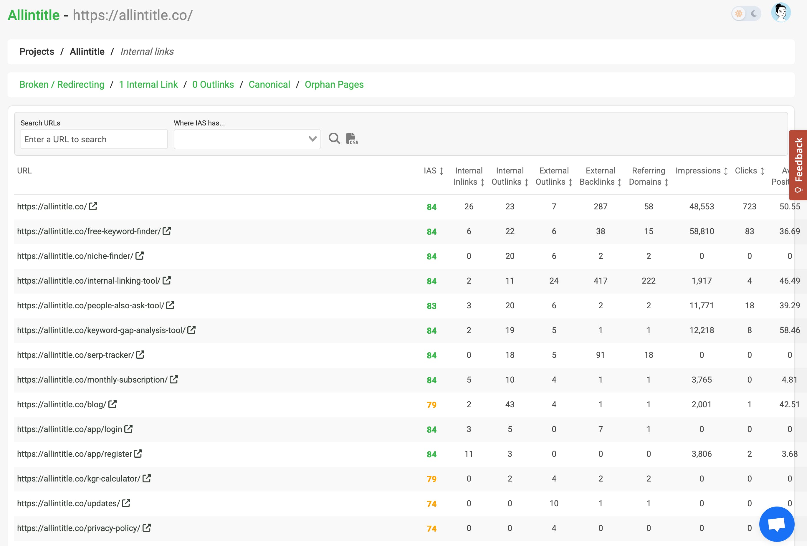Focus the Search URLs input field
Screen dimensions: 807x546
94,139
